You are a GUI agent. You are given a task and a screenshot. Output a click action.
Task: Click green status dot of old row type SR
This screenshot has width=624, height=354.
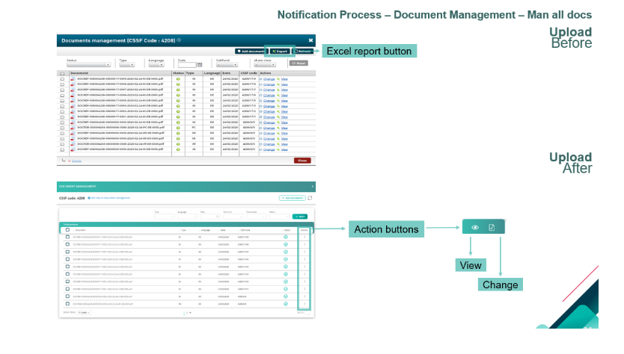pyautogui.click(x=178, y=139)
